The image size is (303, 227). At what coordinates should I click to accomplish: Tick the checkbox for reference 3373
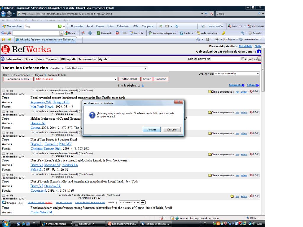(x=4, y=90)
